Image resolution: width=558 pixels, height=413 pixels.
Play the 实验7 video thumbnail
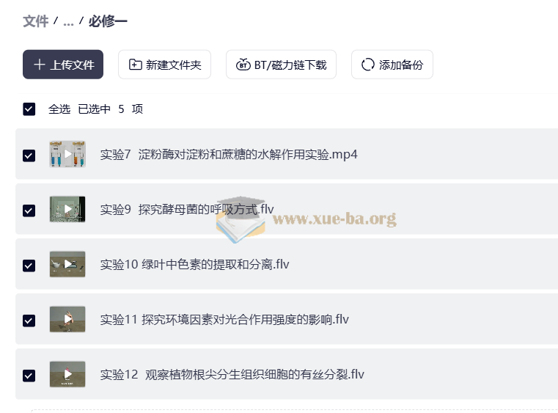[x=67, y=155]
